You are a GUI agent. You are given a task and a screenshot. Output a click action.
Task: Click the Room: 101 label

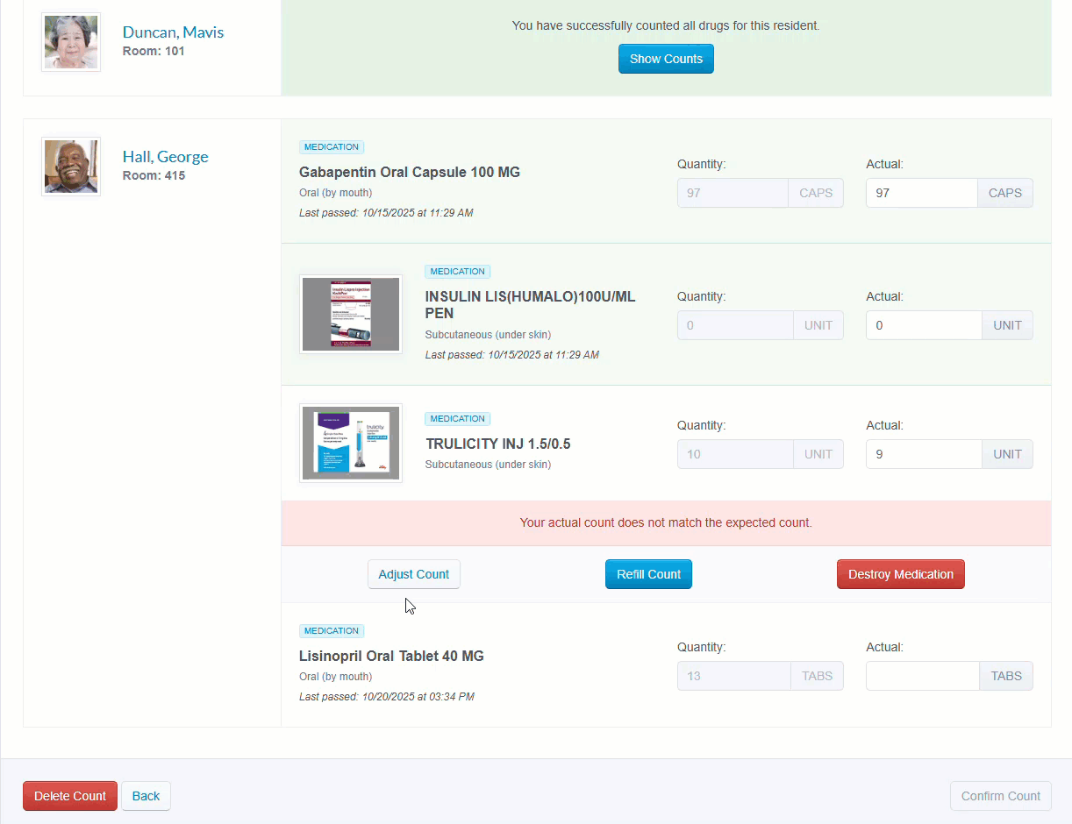154,51
